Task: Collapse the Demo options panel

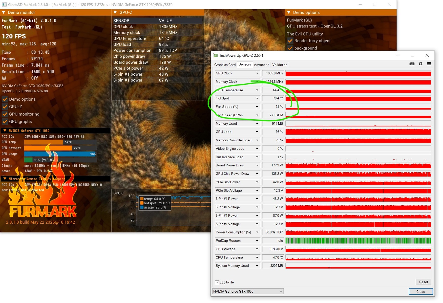Action: 289,12
